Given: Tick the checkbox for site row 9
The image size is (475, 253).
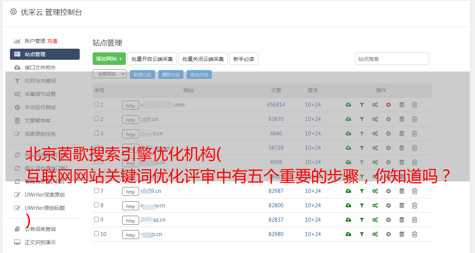Looking at the screenshot, I should 96,219.
